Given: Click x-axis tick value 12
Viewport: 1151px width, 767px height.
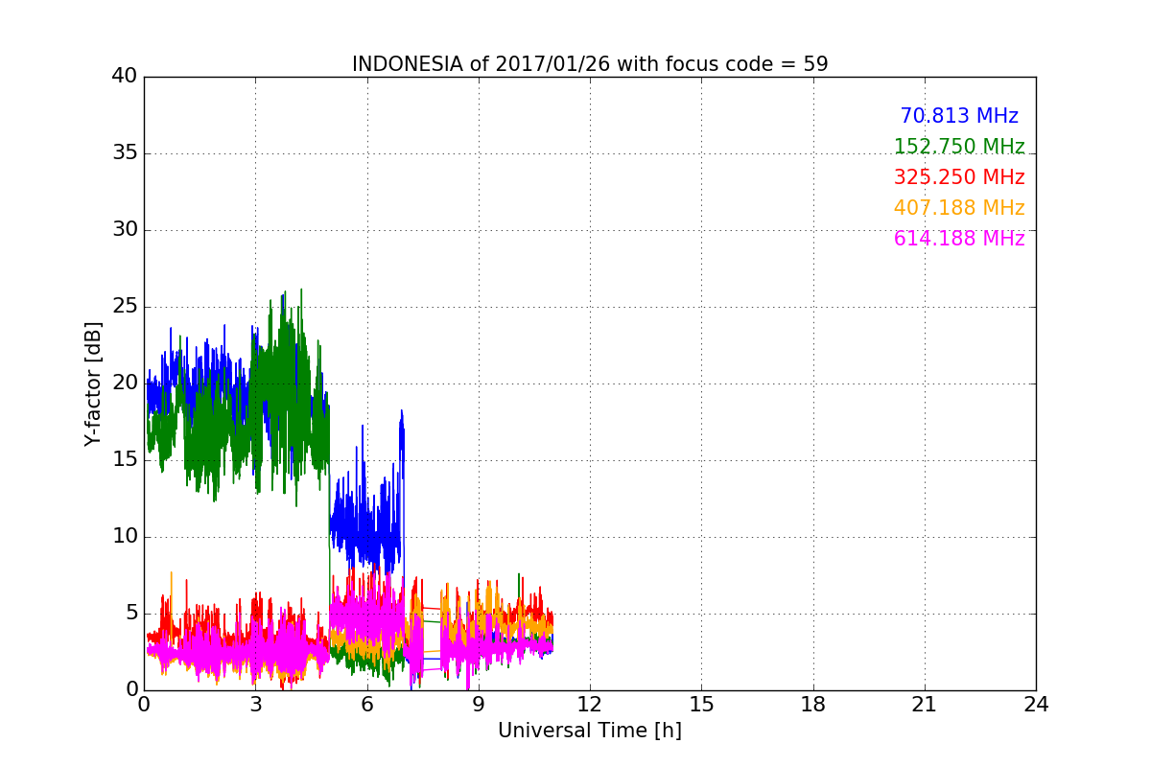Looking at the screenshot, I should coord(590,705).
